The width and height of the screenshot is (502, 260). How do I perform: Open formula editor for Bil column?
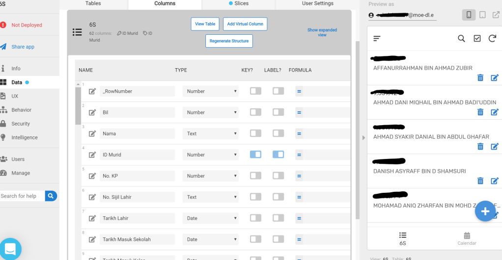click(x=299, y=112)
